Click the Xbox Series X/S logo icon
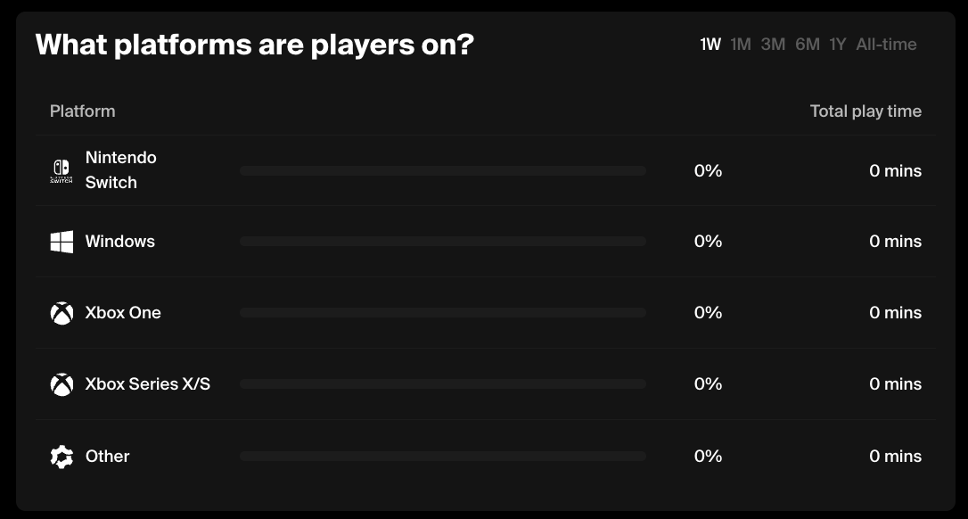The width and height of the screenshot is (968, 519). click(62, 384)
